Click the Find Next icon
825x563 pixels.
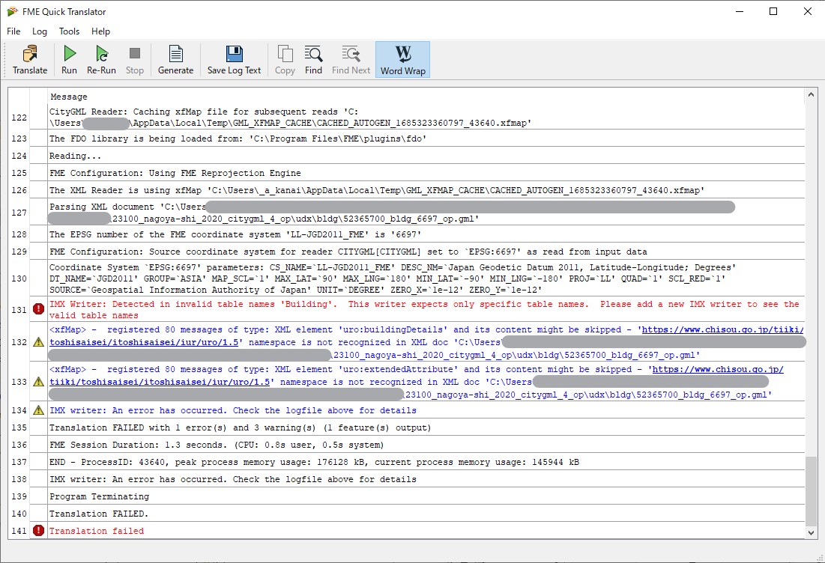click(x=350, y=58)
